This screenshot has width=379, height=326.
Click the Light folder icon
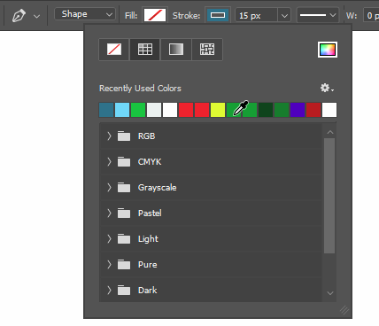tap(124, 238)
